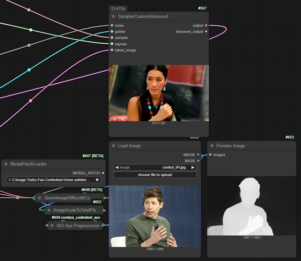Click the denoised_output socket
Screen dimensions: 301x261
[206, 31]
